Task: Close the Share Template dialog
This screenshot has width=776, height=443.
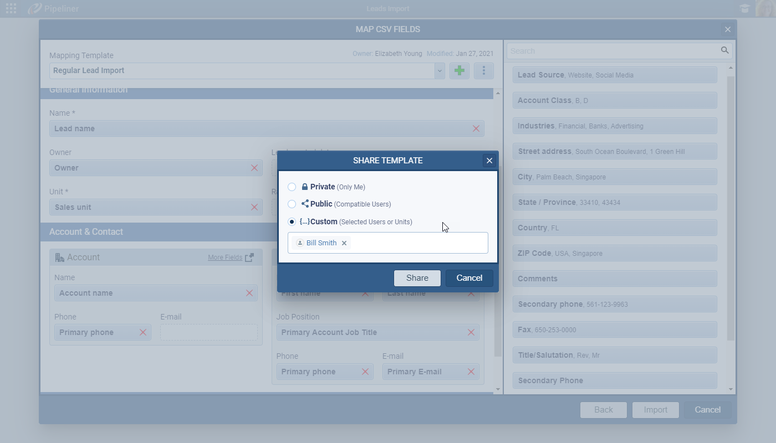Action: click(x=489, y=161)
